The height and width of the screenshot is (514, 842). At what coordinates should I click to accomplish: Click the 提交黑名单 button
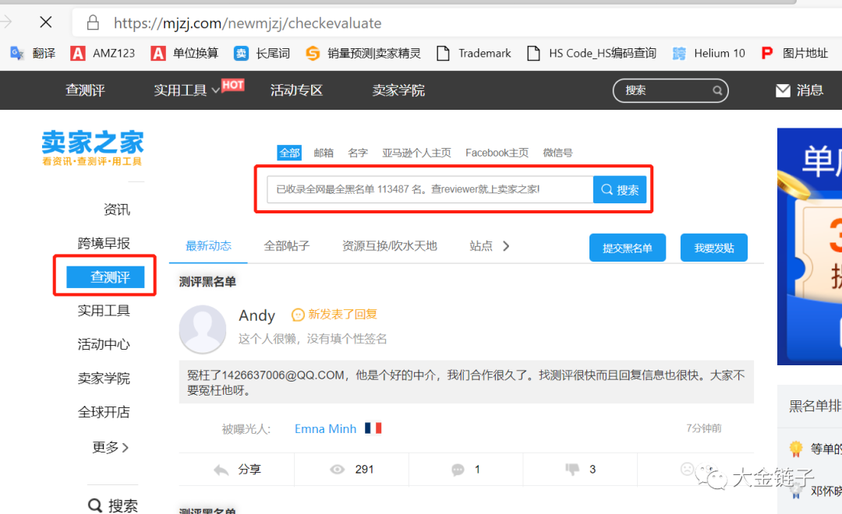click(628, 246)
